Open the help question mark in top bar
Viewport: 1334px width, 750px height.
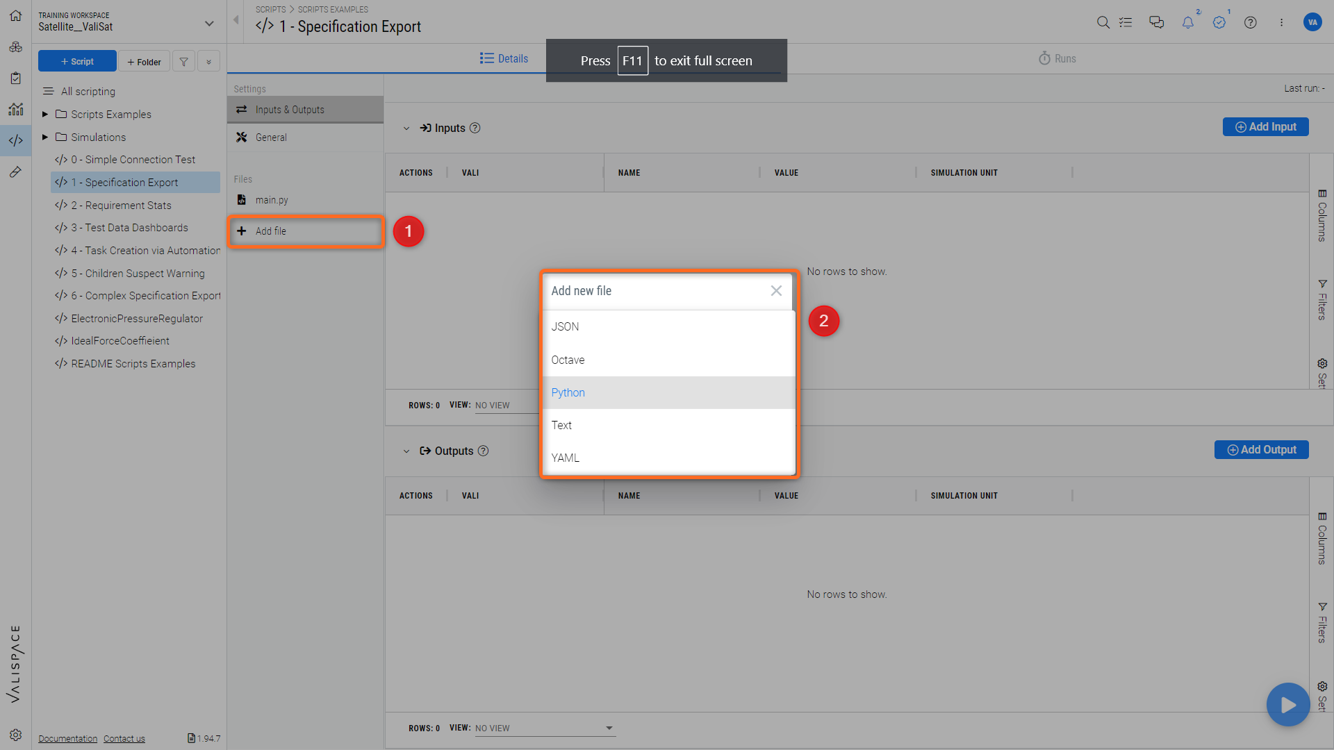coord(1251,22)
